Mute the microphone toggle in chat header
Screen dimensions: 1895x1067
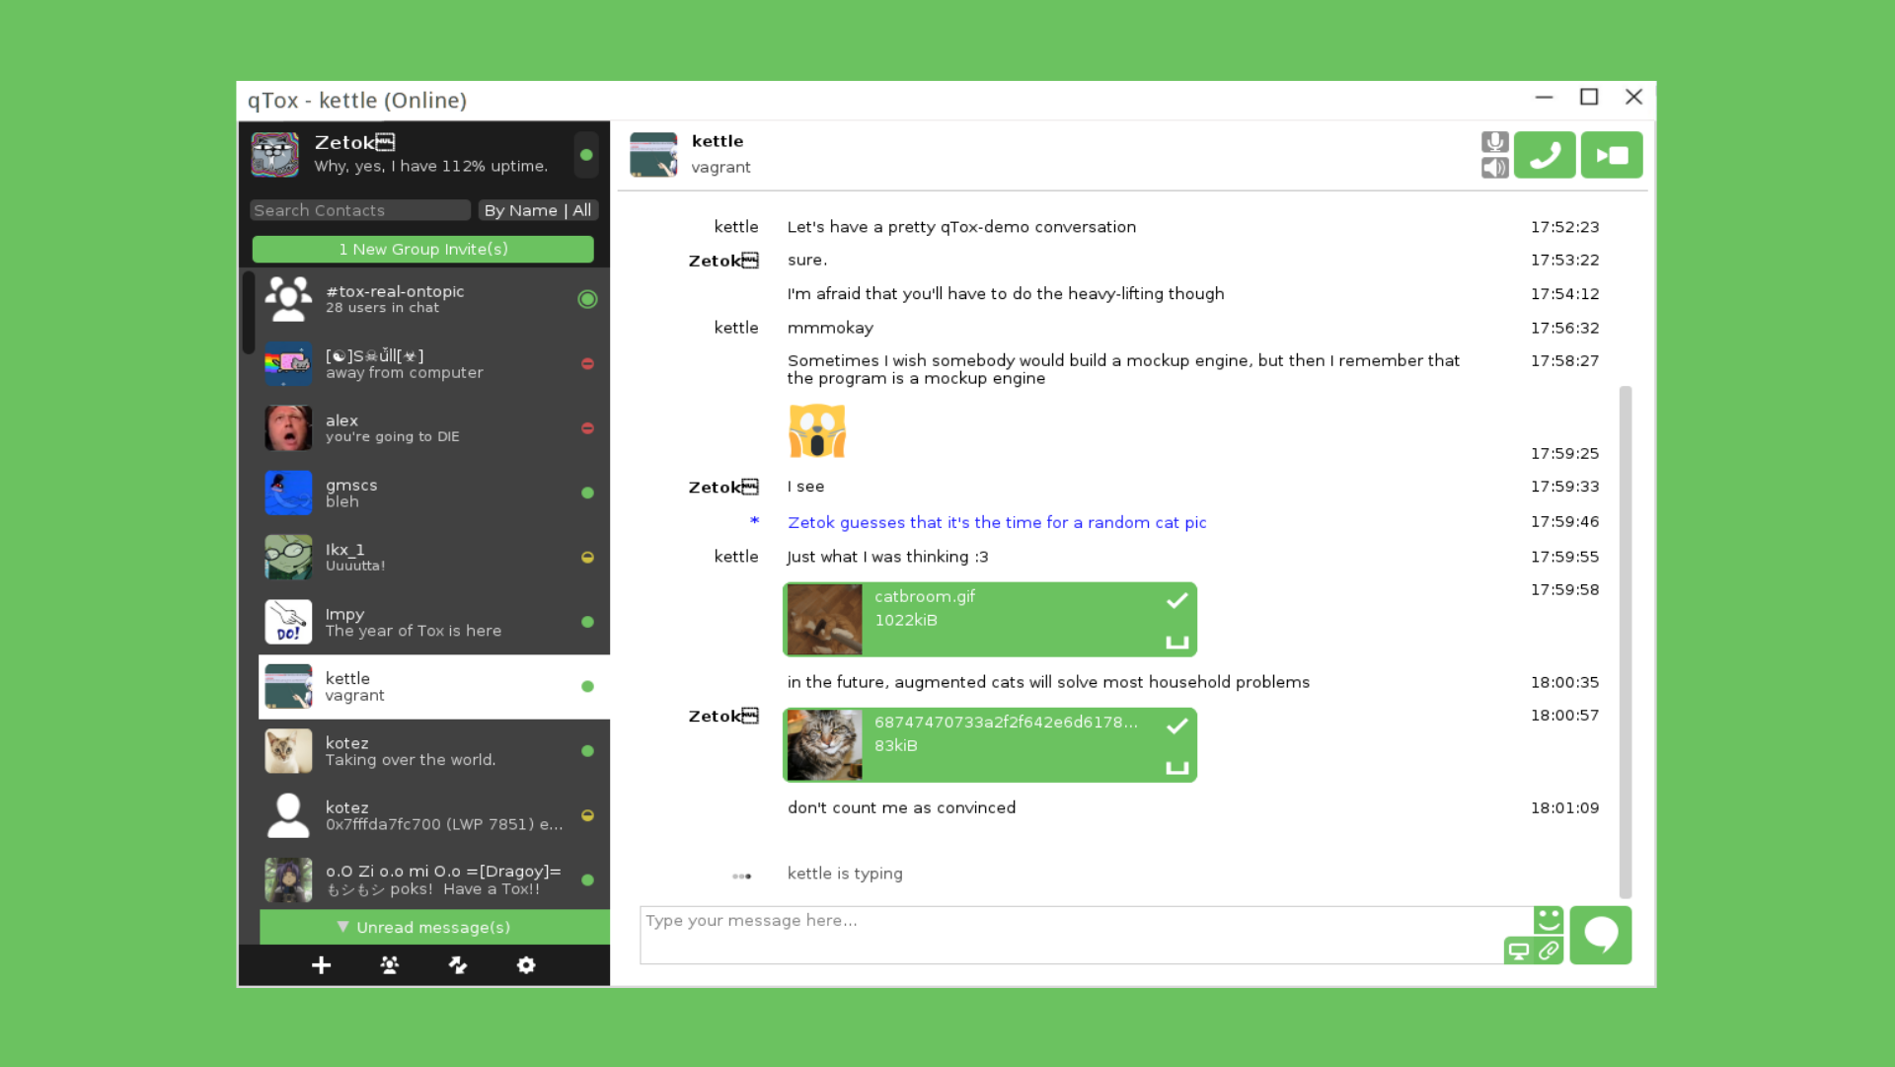point(1494,142)
